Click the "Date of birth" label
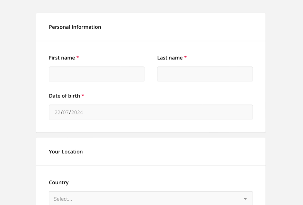303x205 pixels. click(64, 96)
